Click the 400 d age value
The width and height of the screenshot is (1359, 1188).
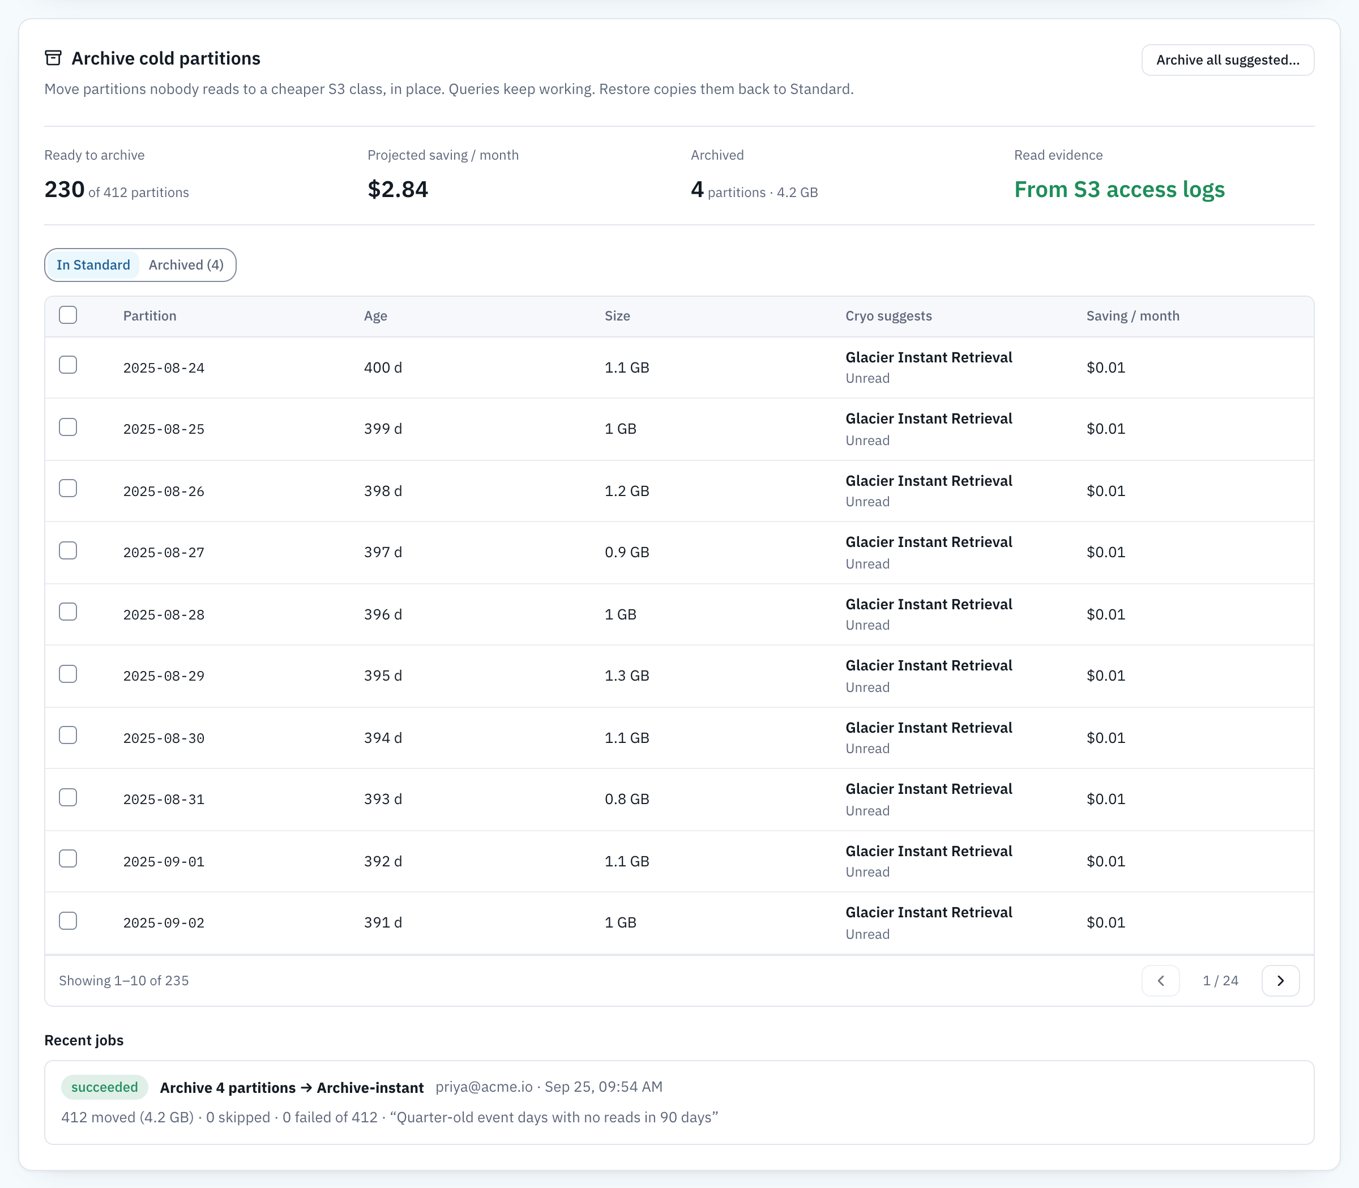coord(383,367)
